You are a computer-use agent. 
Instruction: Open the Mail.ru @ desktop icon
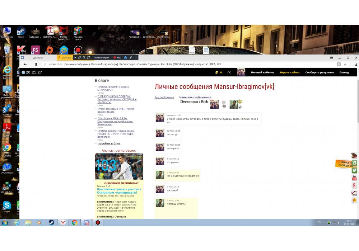point(64,50)
